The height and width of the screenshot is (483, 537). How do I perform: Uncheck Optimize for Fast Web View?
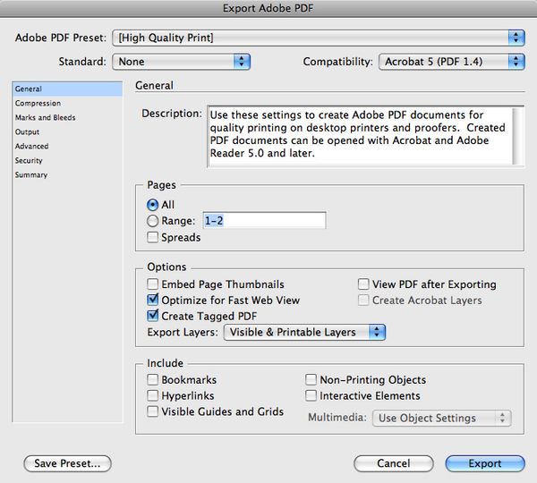pyautogui.click(x=153, y=301)
